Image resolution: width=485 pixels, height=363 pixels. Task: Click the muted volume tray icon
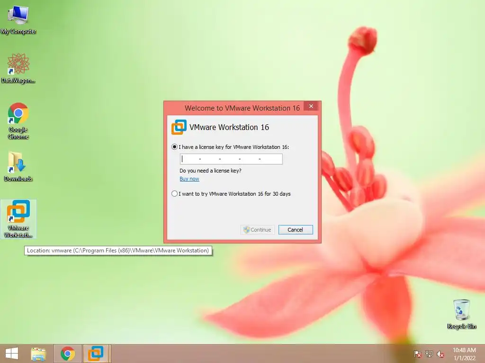pyautogui.click(x=440, y=354)
